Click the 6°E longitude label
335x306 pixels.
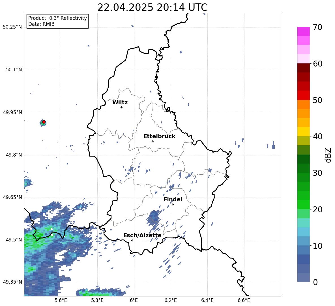point(134,300)
